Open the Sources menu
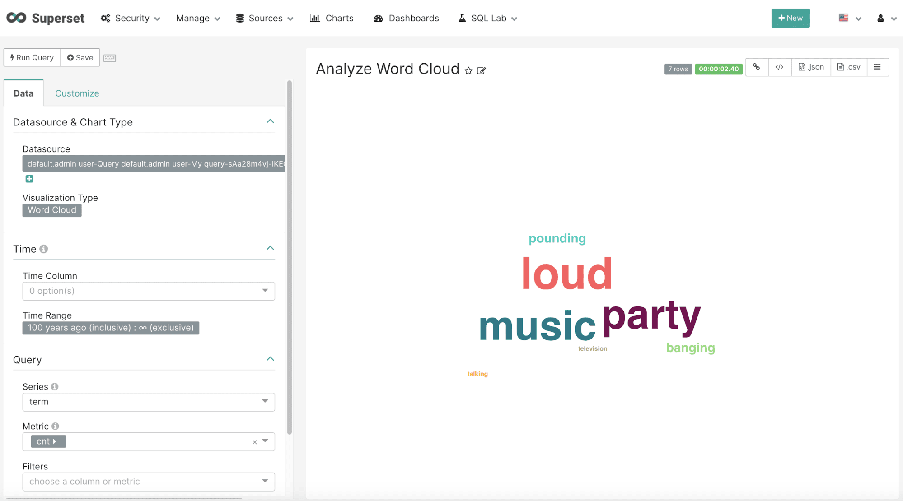The height and width of the screenshot is (501, 903). 265,18
